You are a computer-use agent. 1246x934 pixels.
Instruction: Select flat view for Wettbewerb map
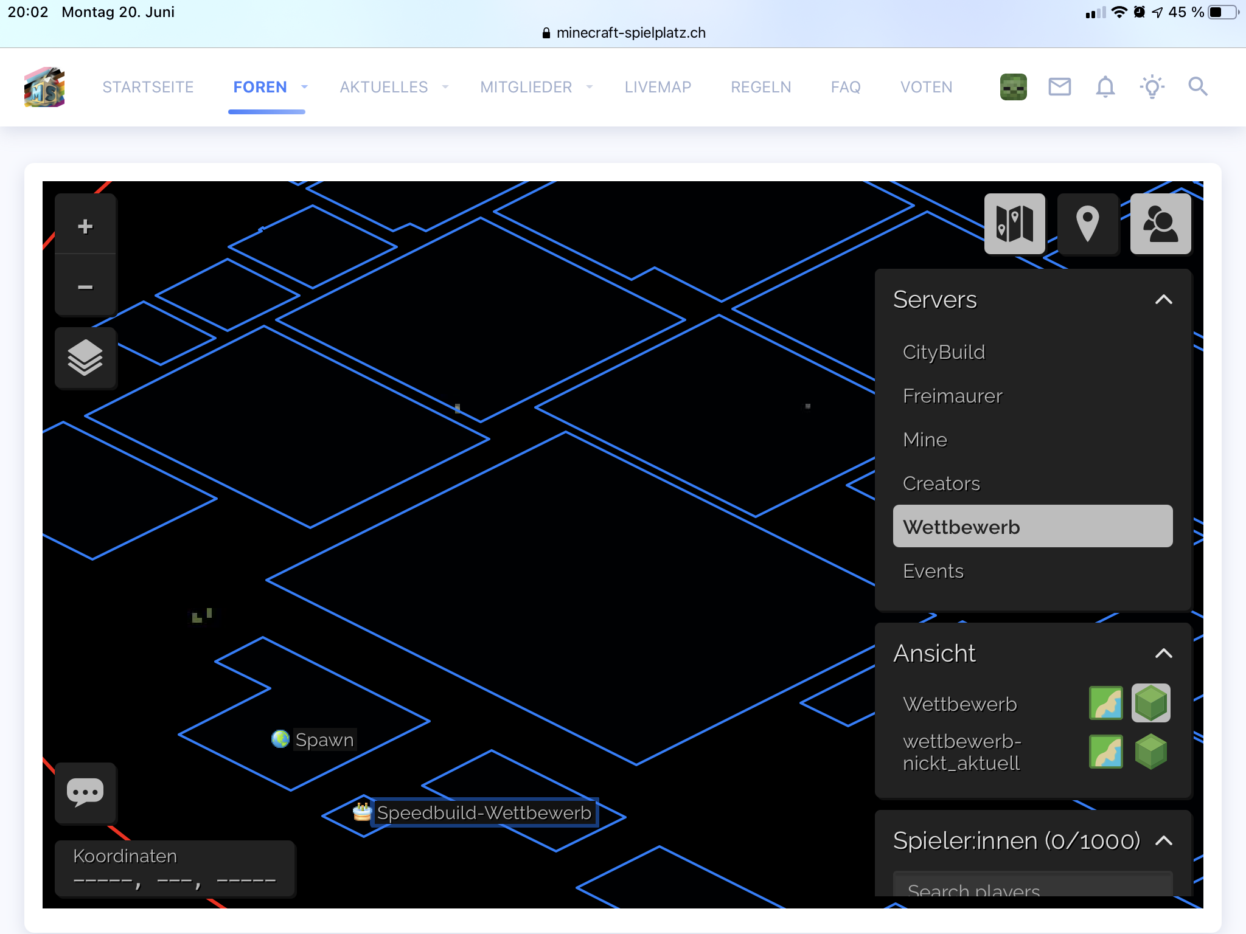click(1105, 704)
